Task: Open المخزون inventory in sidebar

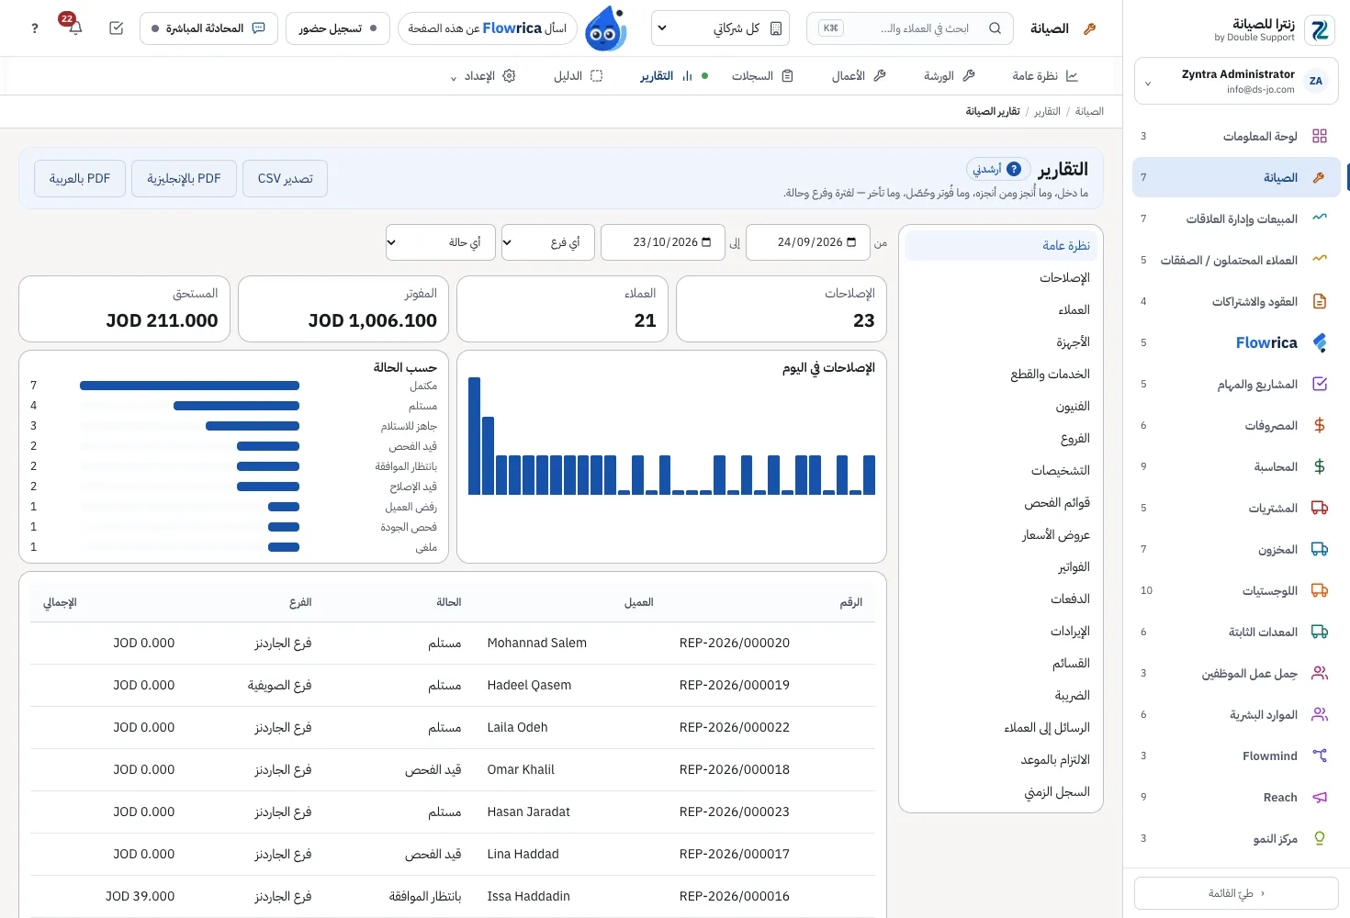Action: [1236, 549]
